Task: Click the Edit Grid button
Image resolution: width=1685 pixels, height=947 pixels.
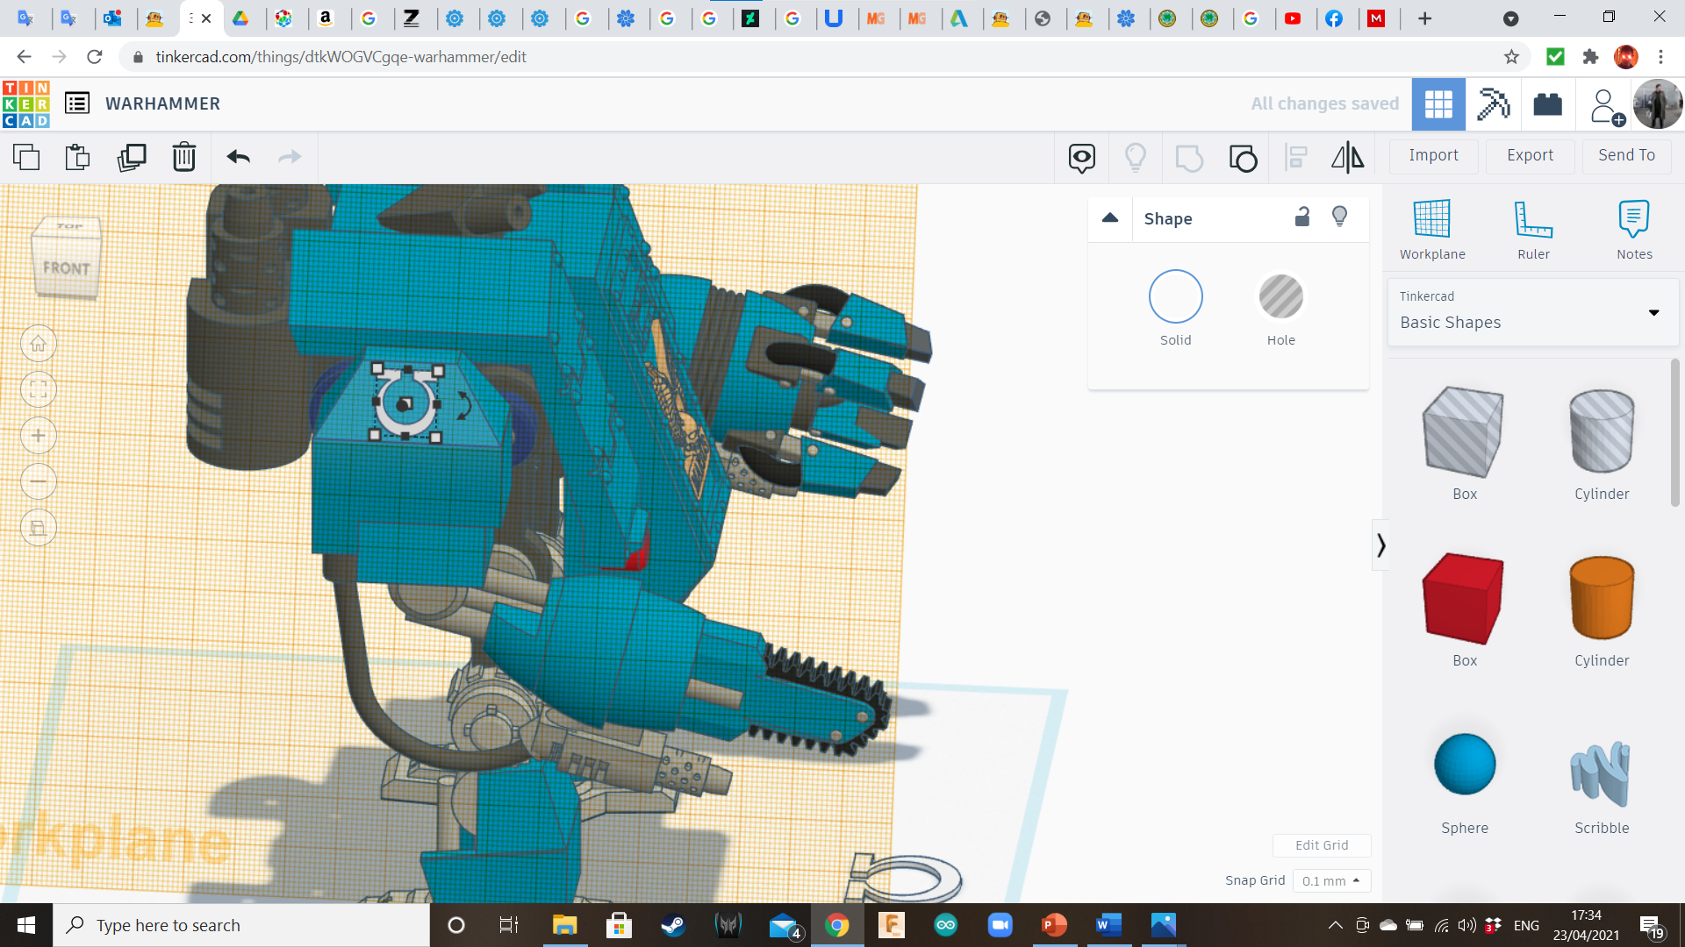Action: coord(1321,845)
